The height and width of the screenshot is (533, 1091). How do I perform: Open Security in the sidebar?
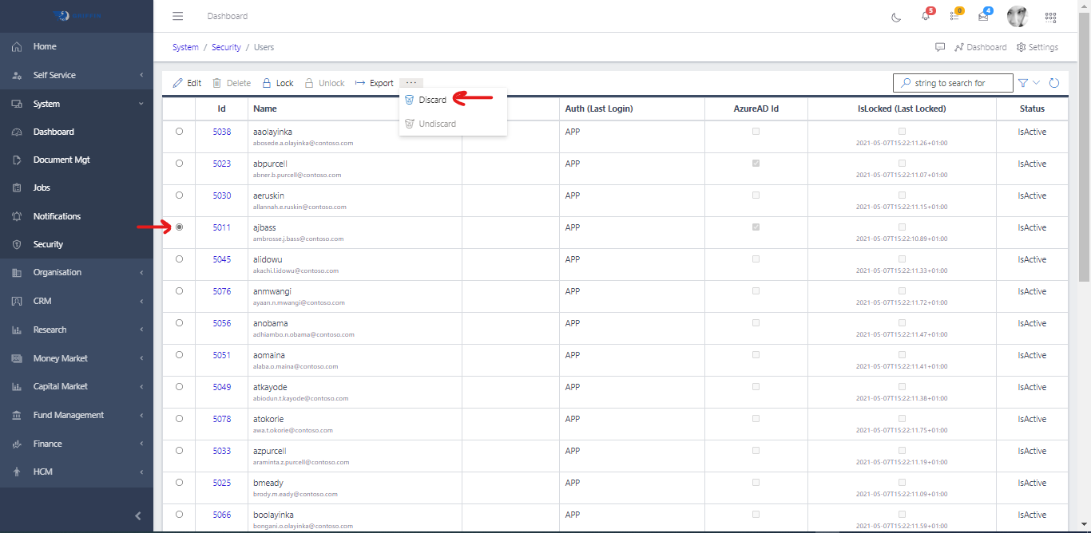[x=48, y=244]
